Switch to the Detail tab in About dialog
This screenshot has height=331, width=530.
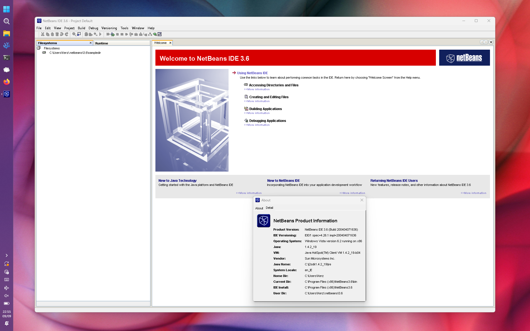pyautogui.click(x=269, y=208)
